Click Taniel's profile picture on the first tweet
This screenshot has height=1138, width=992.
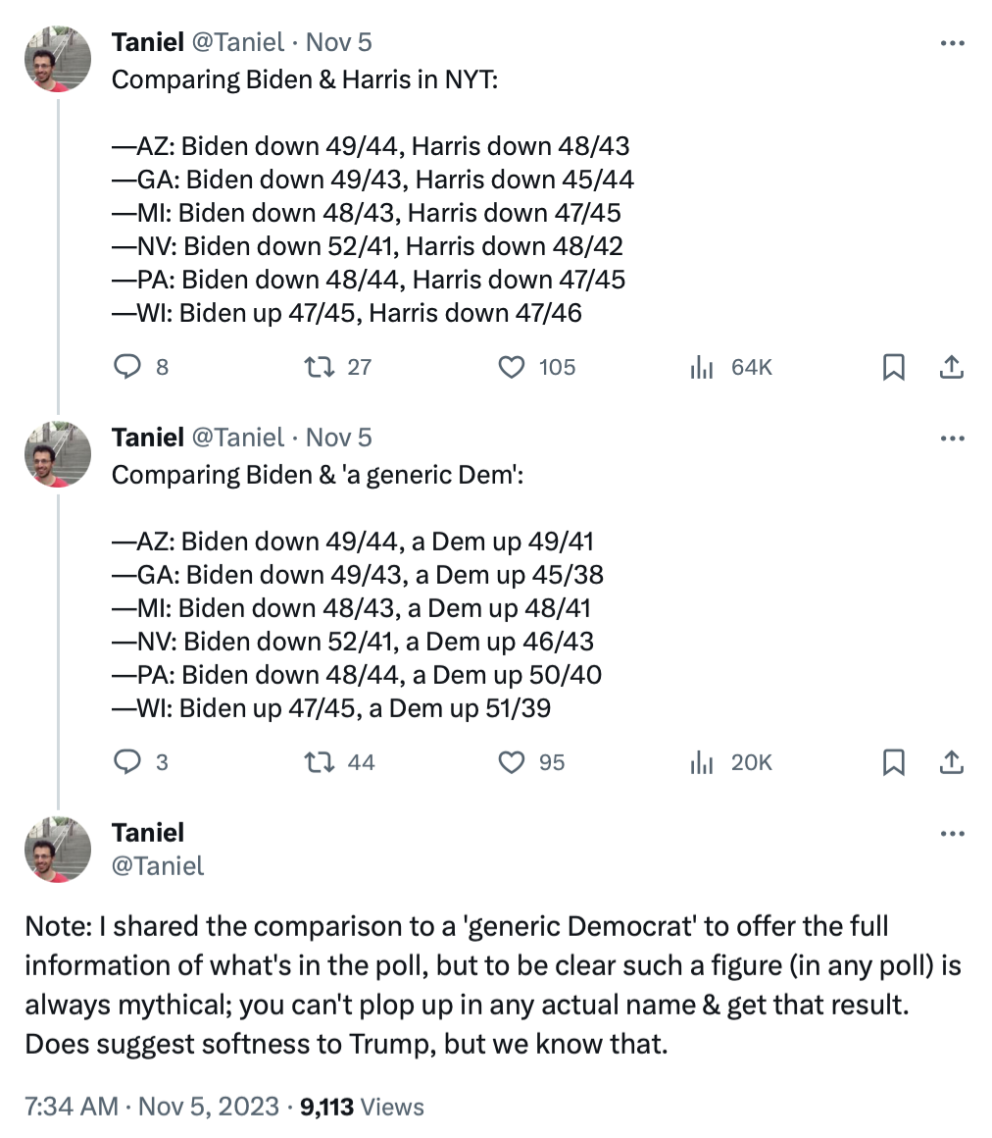58,59
